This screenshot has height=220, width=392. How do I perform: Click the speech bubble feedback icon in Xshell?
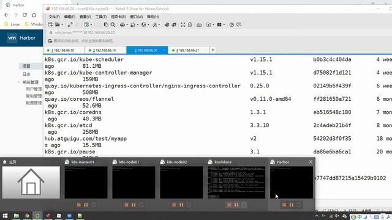[x=239, y=24]
